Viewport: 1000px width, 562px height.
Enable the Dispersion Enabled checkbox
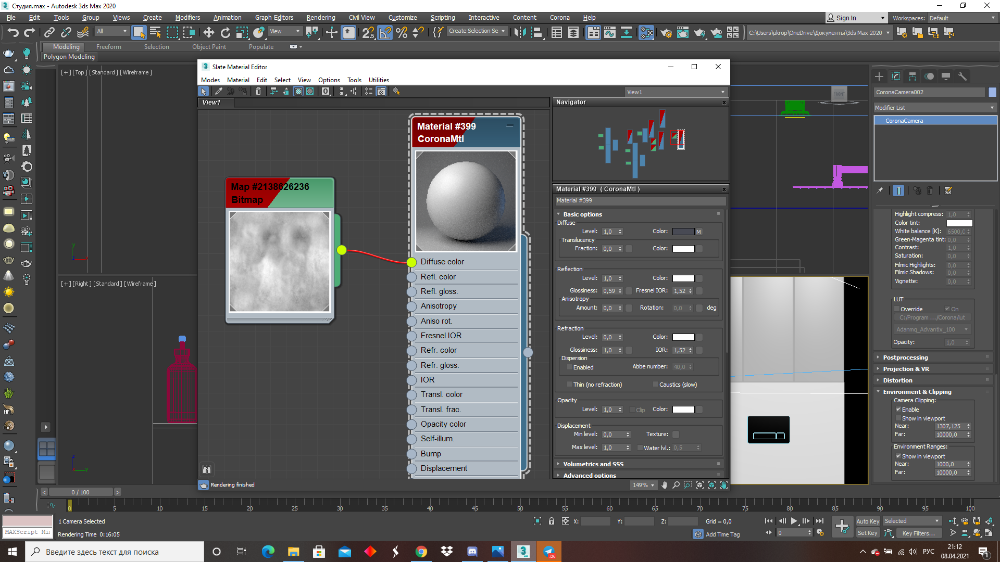570,367
